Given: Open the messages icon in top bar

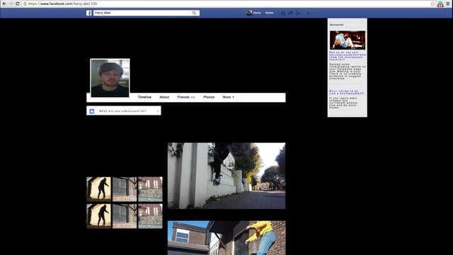Looking at the screenshot, I should coord(290,13).
